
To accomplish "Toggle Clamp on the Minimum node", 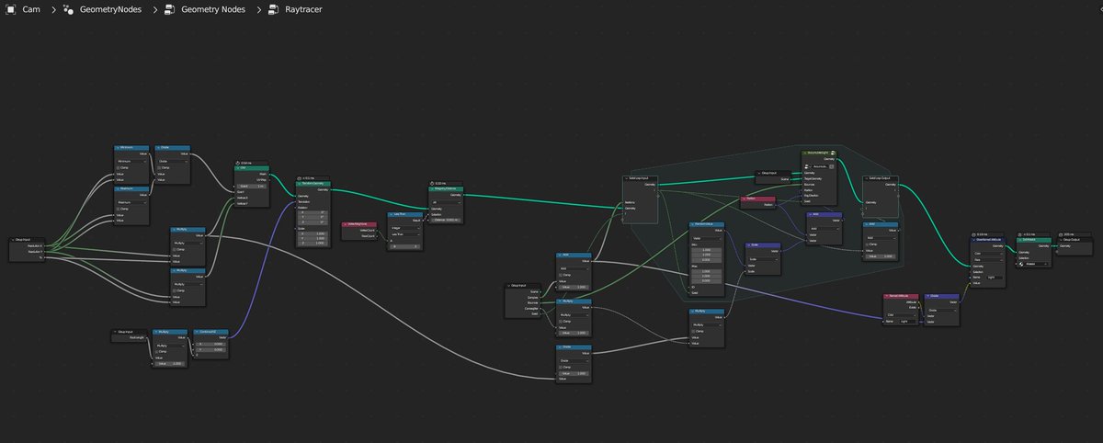I will pos(118,167).
